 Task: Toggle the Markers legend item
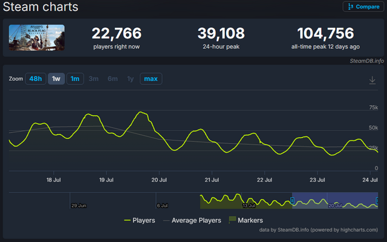(246, 220)
